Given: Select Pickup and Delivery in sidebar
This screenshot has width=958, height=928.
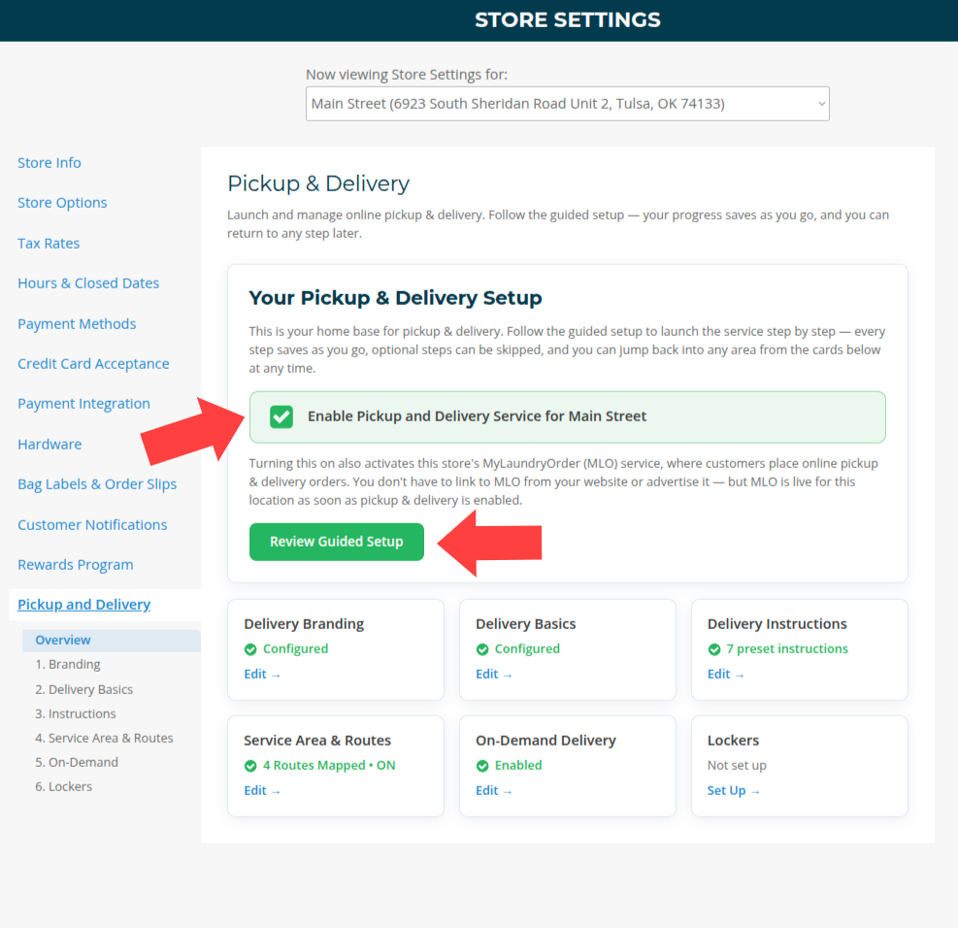Looking at the screenshot, I should tap(83, 605).
